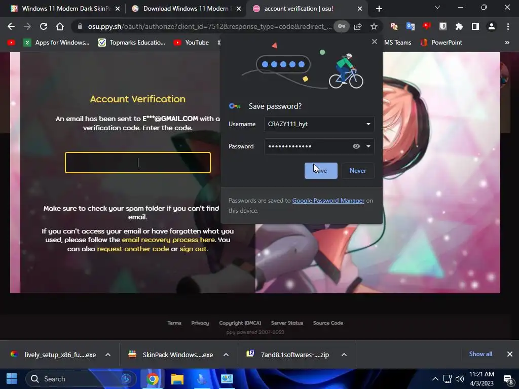Expand options for lively_setup download
The image size is (519, 389).
click(108, 355)
